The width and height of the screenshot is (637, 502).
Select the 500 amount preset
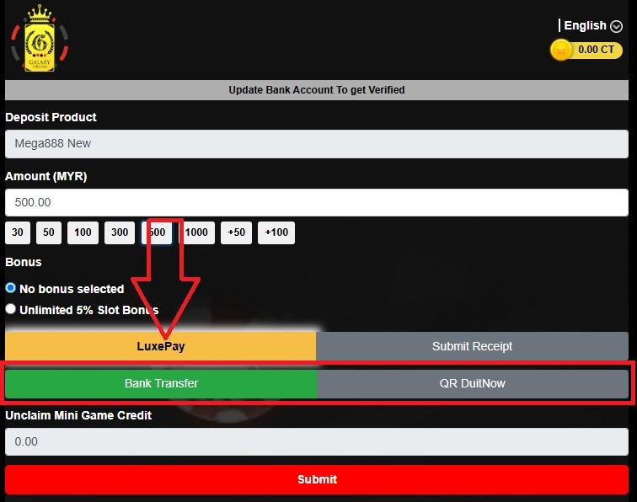(x=157, y=232)
